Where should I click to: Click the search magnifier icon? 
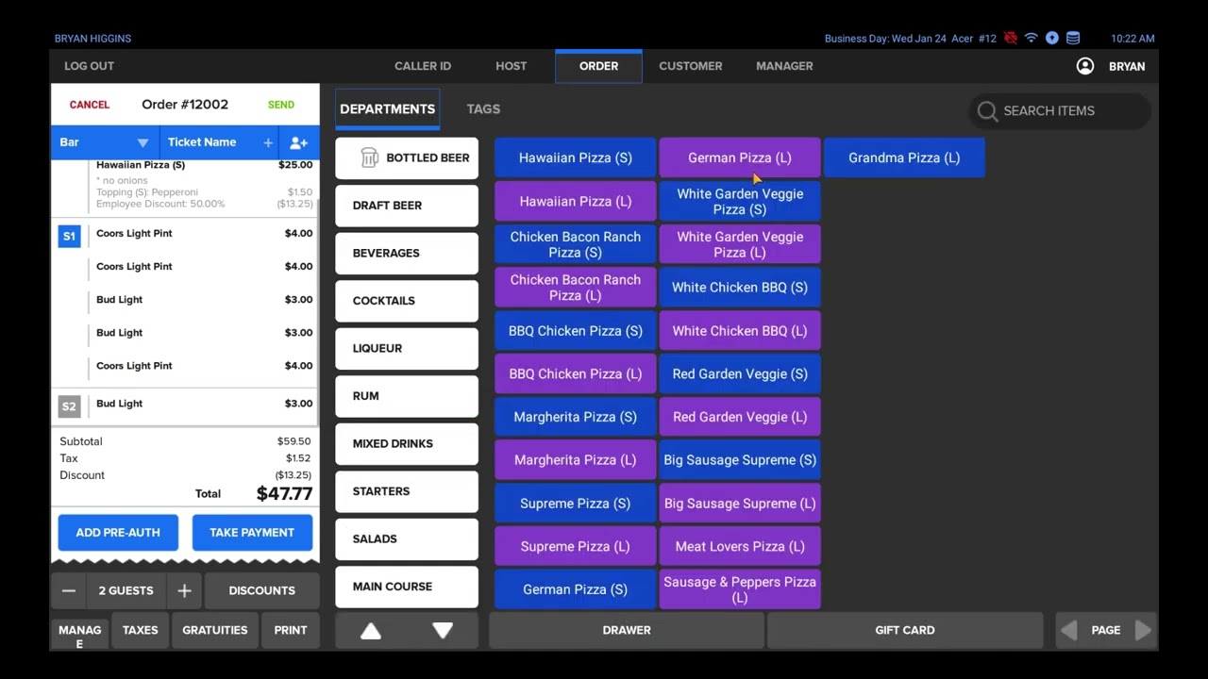click(987, 111)
